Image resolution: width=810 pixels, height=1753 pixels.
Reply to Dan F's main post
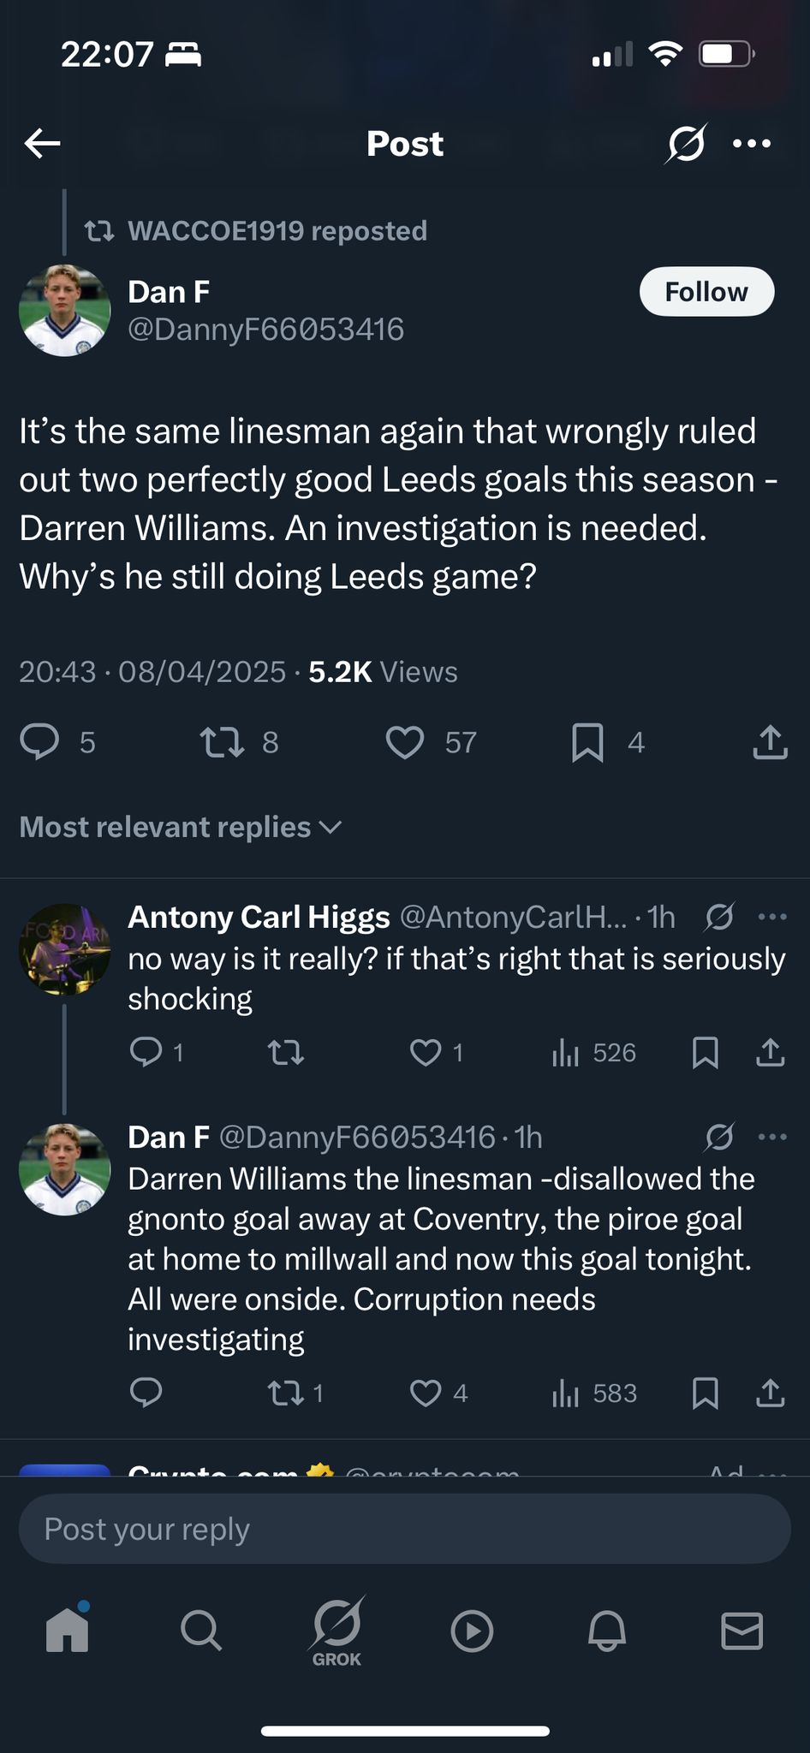point(39,742)
